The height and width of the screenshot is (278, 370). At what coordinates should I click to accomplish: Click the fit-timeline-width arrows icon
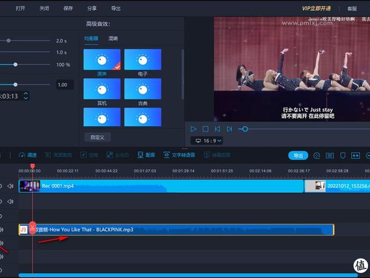tap(356, 155)
